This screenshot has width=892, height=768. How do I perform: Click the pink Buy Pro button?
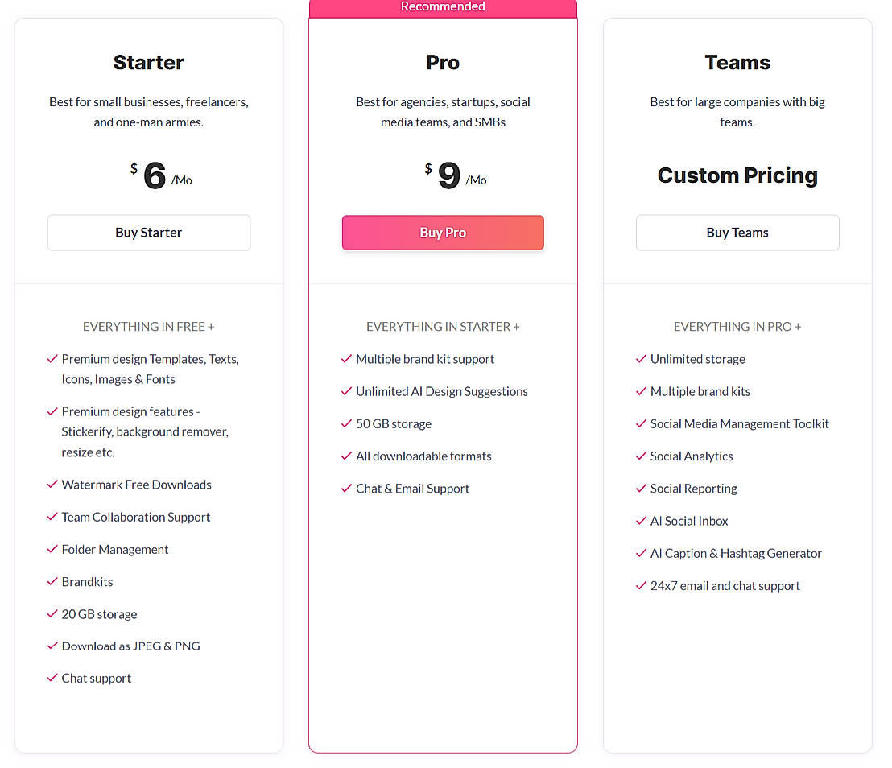click(443, 233)
